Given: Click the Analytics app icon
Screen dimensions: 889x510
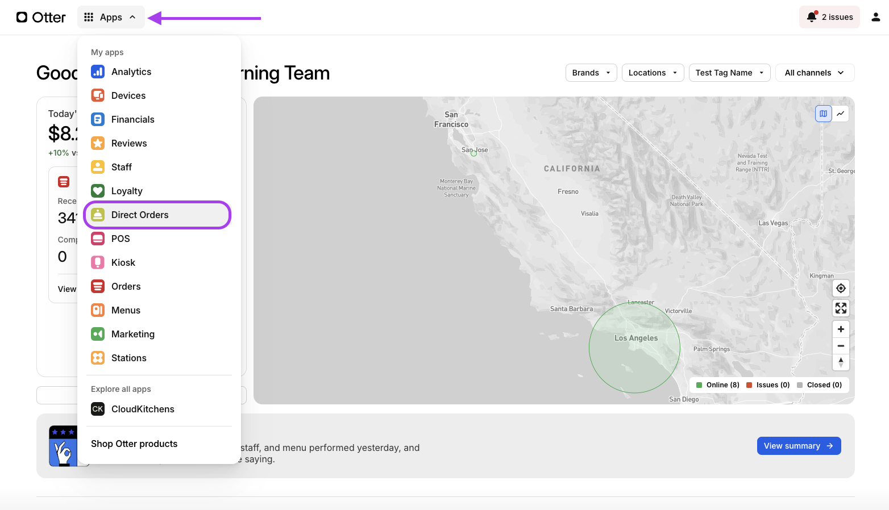Looking at the screenshot, I should pos(98,72).
